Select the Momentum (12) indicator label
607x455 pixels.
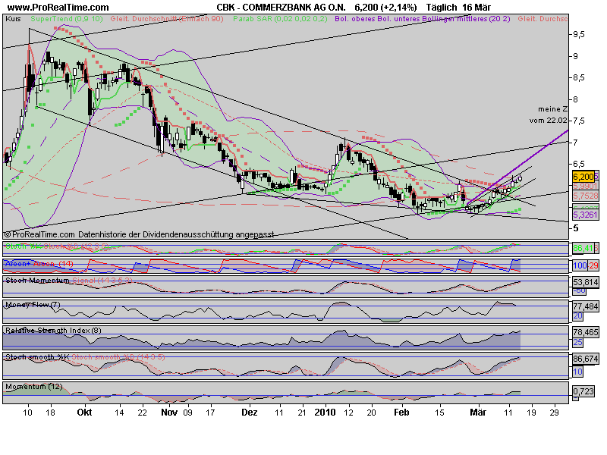tap(33, 387)
